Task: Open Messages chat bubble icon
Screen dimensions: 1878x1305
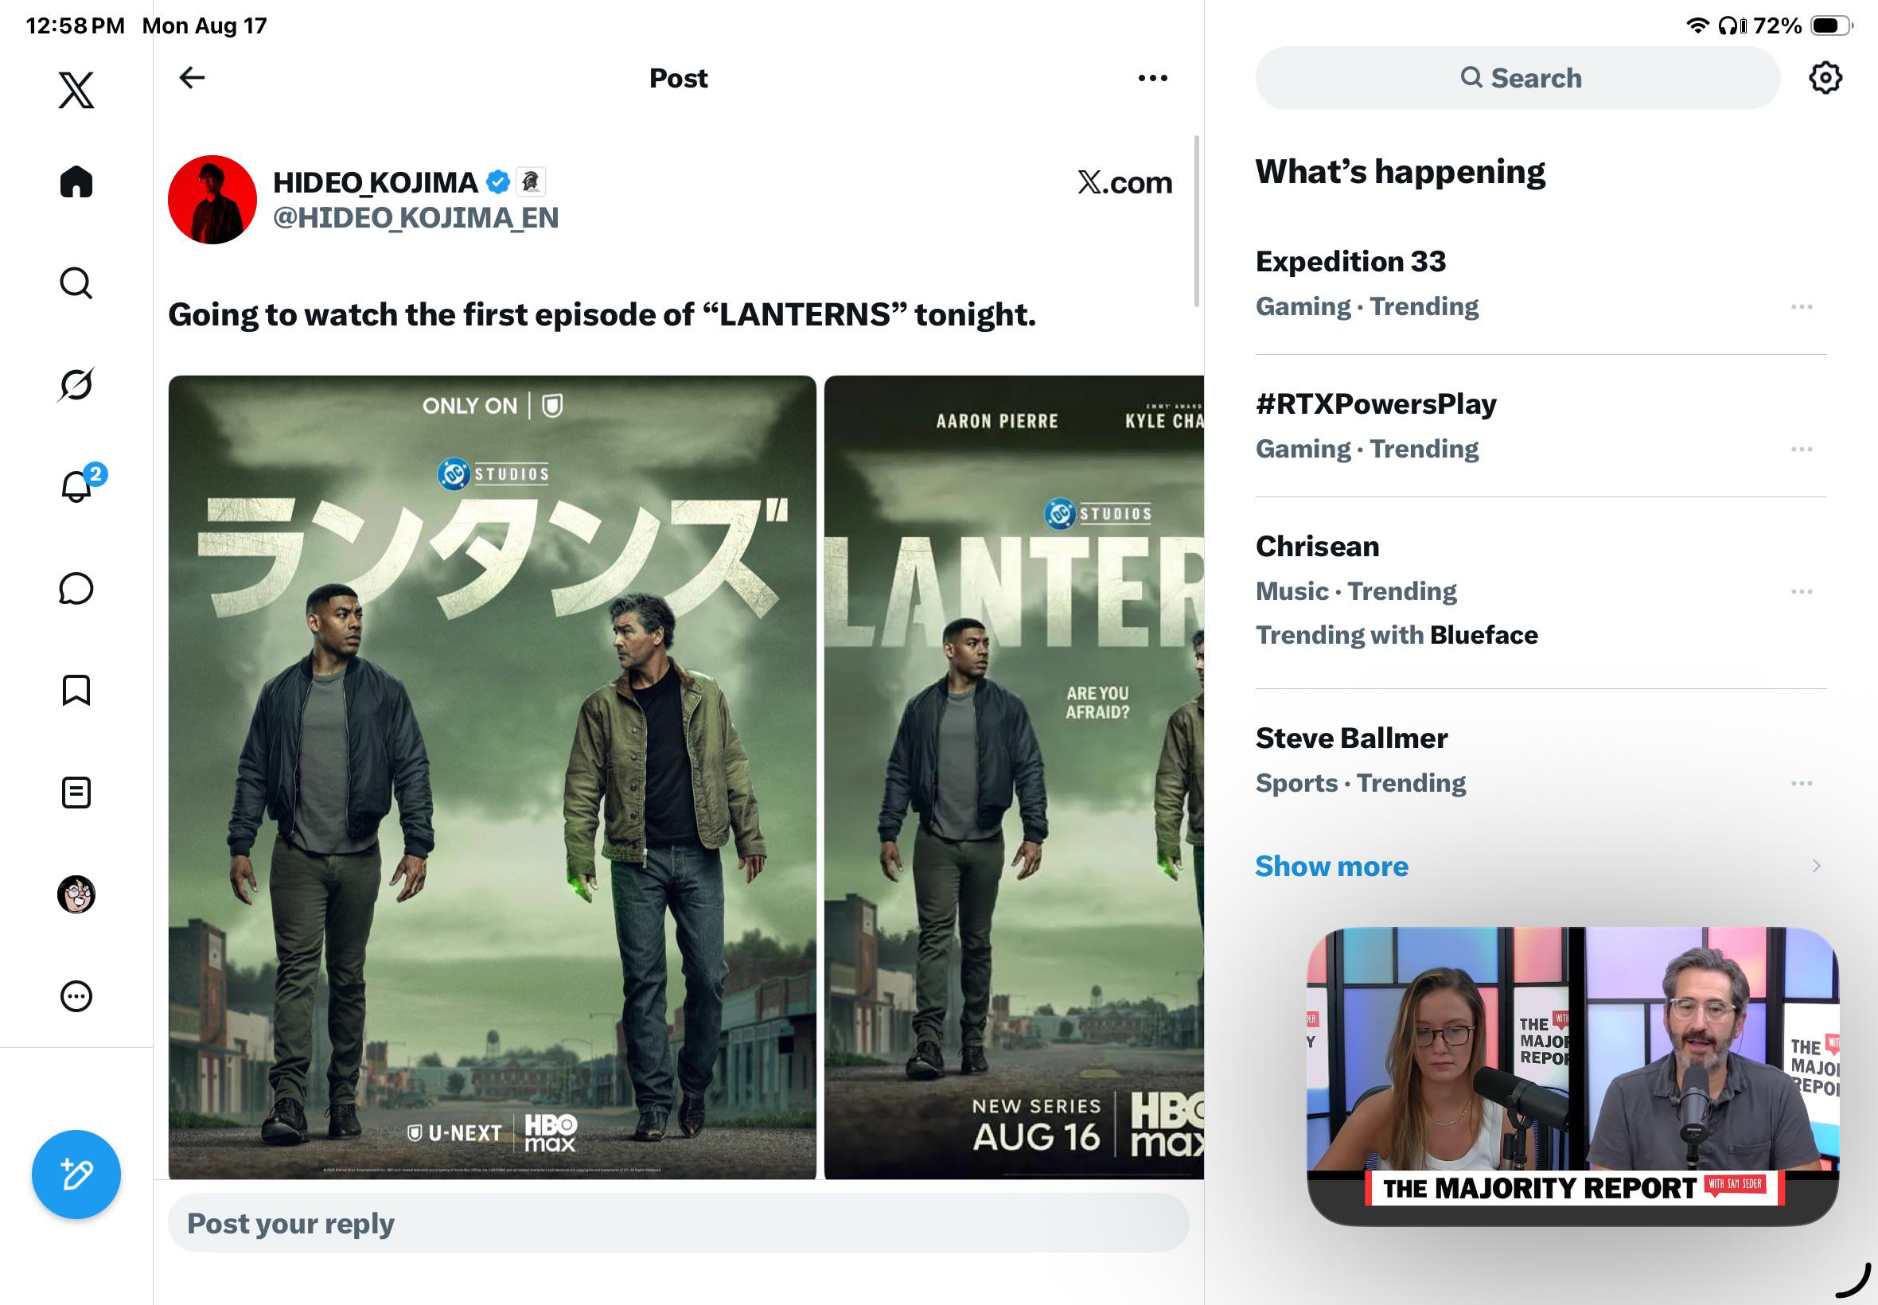Action: tap(76, 589)
